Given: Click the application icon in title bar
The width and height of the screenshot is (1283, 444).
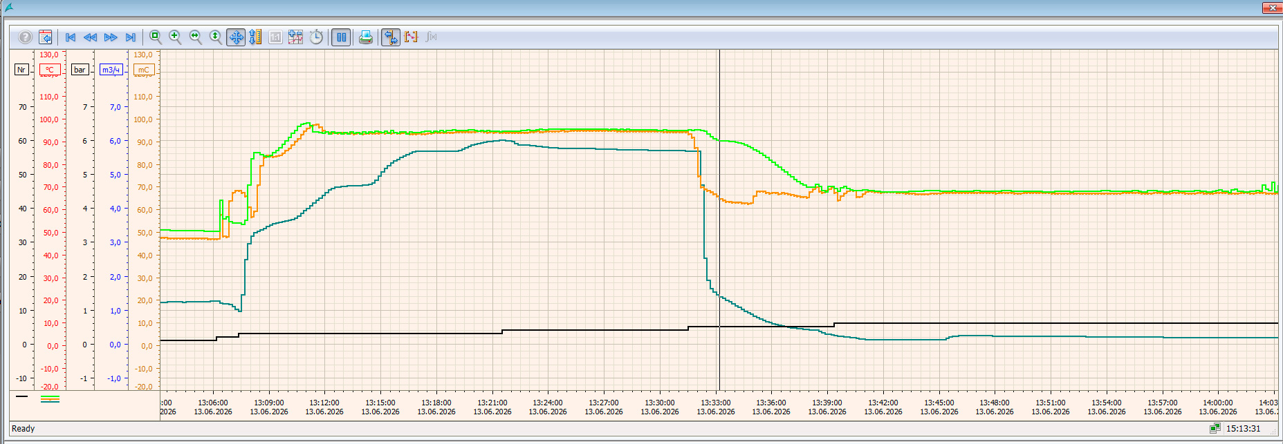Looking at the screenshot, I should point(8,7).
